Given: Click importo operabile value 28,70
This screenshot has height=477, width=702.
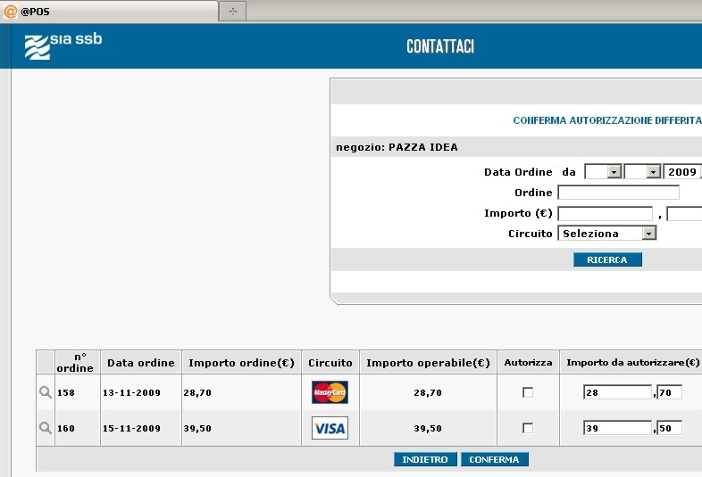Looking at the screenshot, I should tap(428, 392).
